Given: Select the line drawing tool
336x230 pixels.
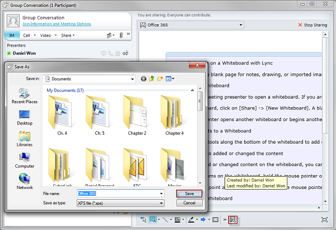Looking at the screenshot, I should 165,219.
